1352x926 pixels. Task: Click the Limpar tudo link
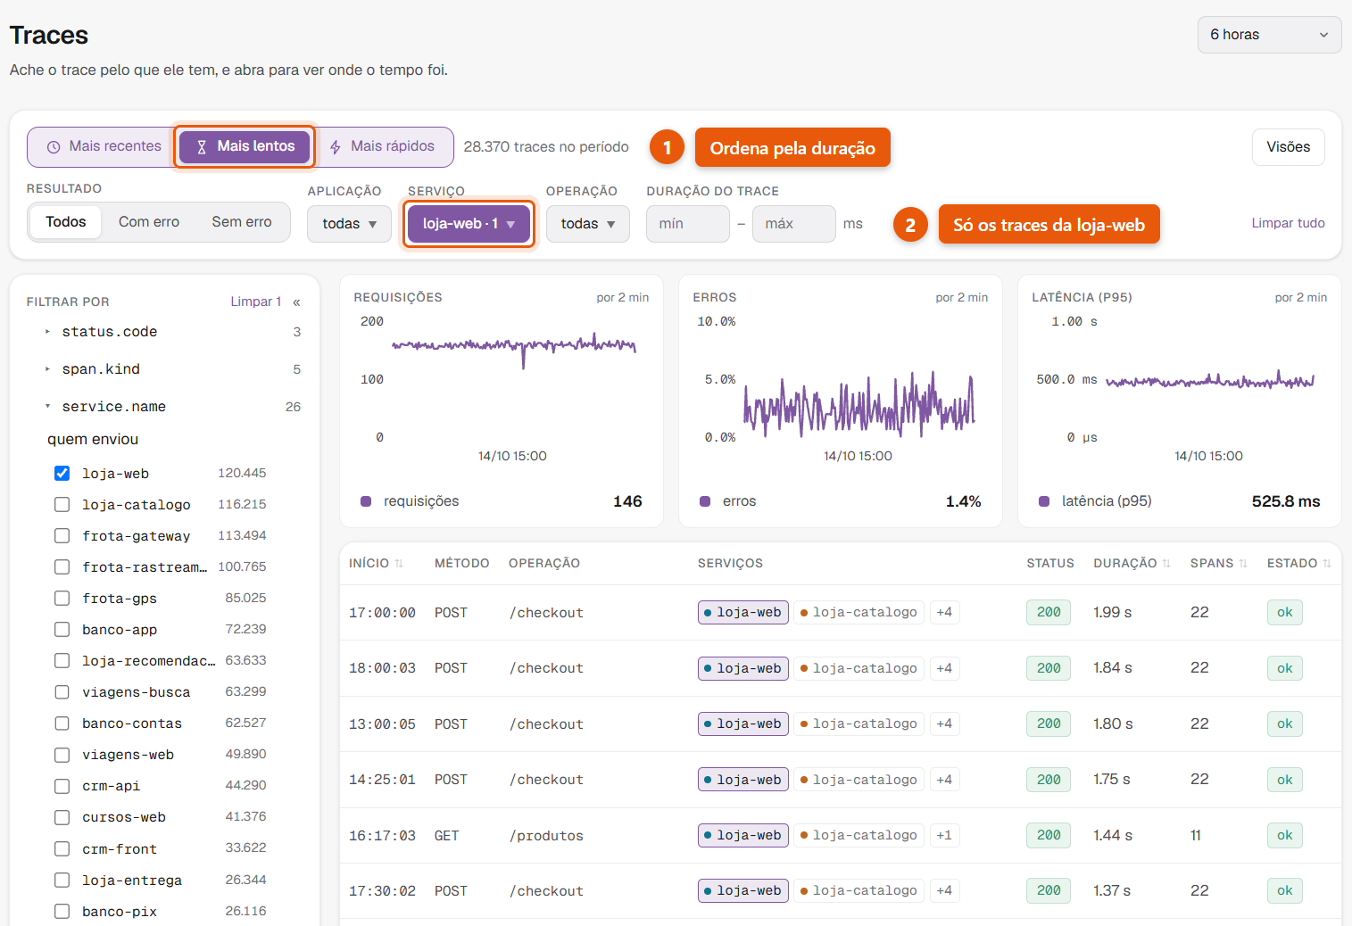(x=1288, y=223)
